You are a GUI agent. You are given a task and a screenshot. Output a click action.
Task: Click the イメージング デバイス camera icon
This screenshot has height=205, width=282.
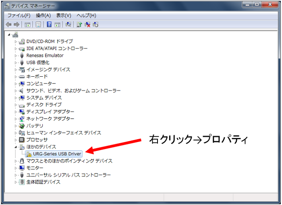point(22,69)
